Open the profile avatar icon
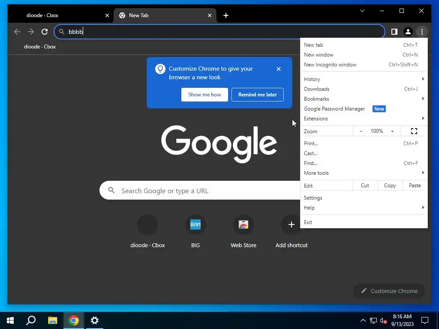Viewport: 439px width, 329px height. pos(408,32)
